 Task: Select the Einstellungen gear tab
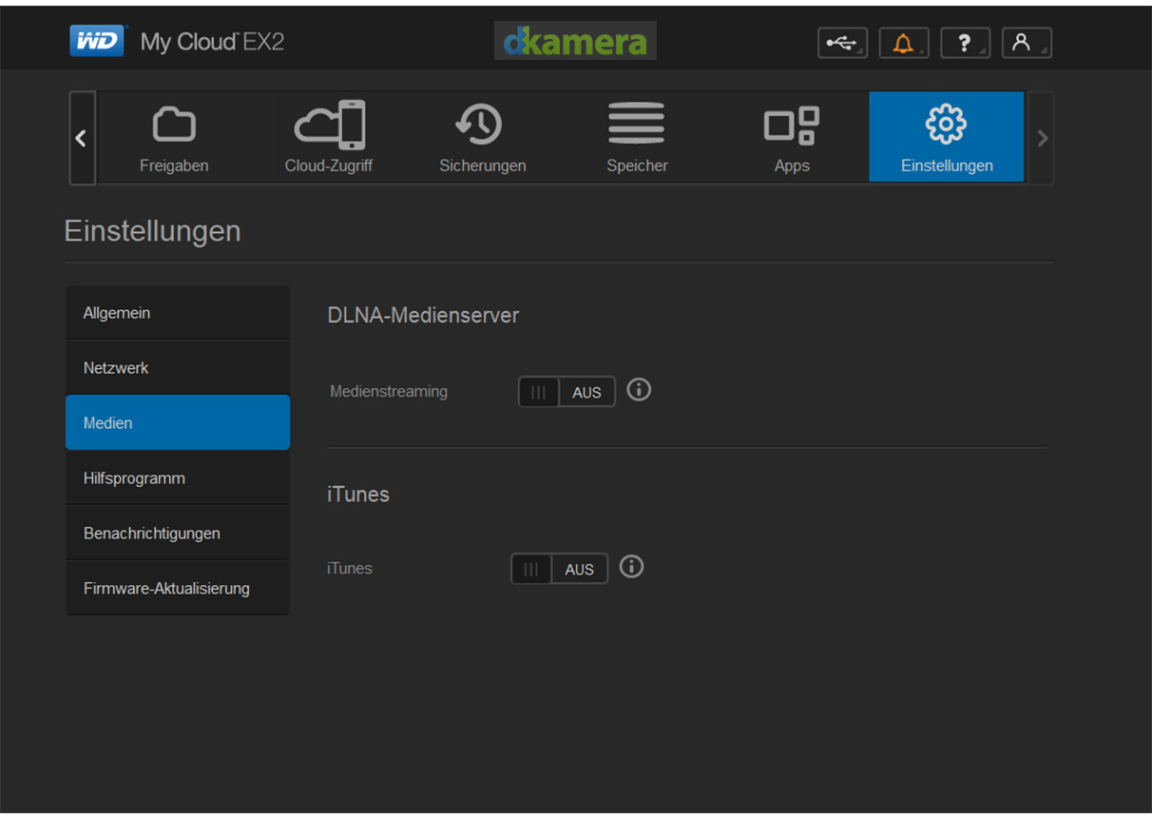947,137
